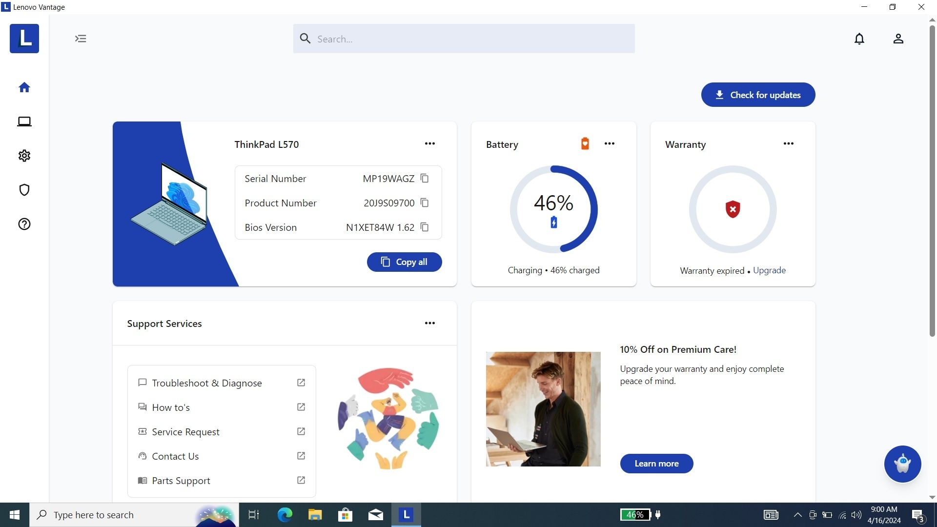Click the Upgrade warranty link
This screenshot has width=937, height=527.
click(x=769, y=270)
